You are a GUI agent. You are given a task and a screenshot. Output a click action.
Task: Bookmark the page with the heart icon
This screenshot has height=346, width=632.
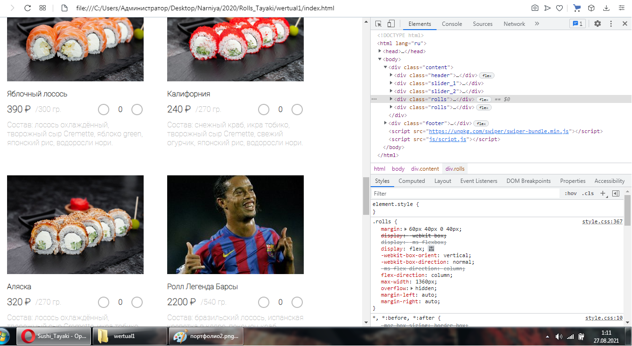coord(559,8)
